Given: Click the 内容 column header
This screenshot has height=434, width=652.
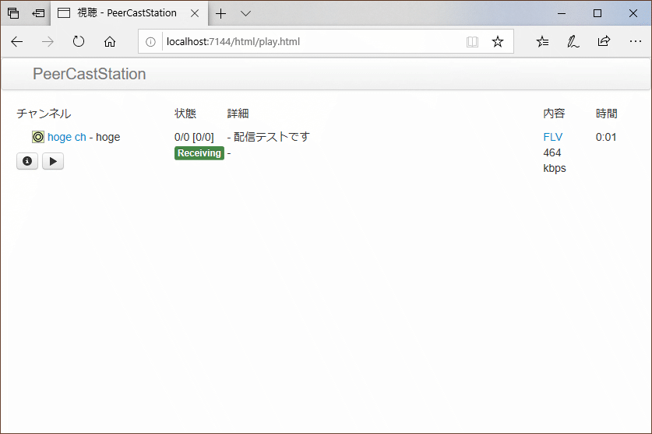Looking at the screenshot, I should click(x=554, y=114).
